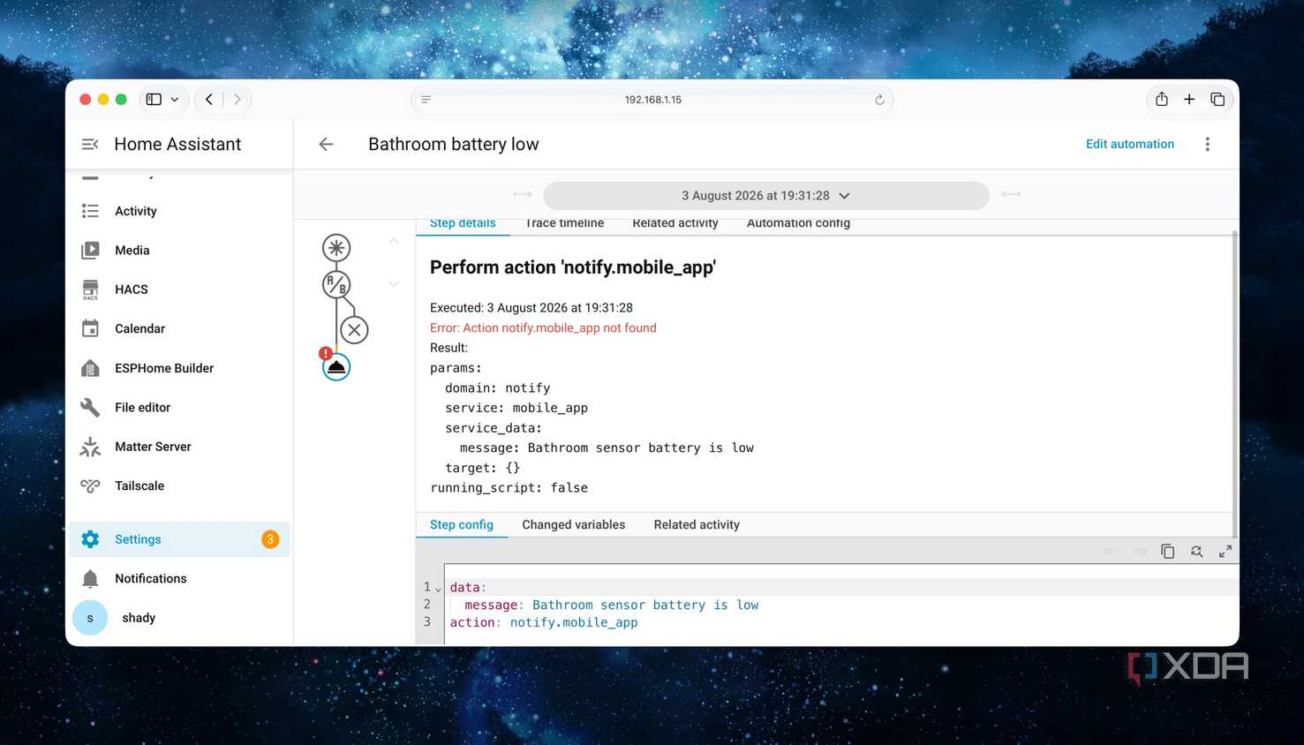The width and height of the screenshot is (1304, 745).
Task: Open the Calendar icon
Action: coord(90,328)
